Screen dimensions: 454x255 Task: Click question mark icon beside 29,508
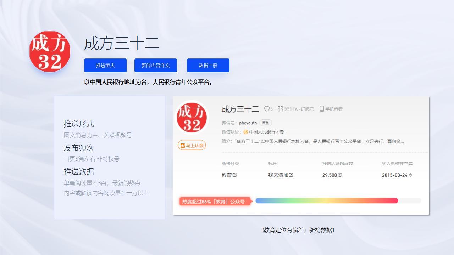tap(340, 175)
